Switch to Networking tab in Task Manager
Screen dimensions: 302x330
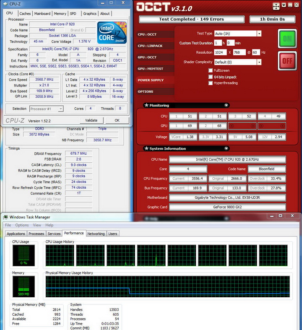pos(96,234)
